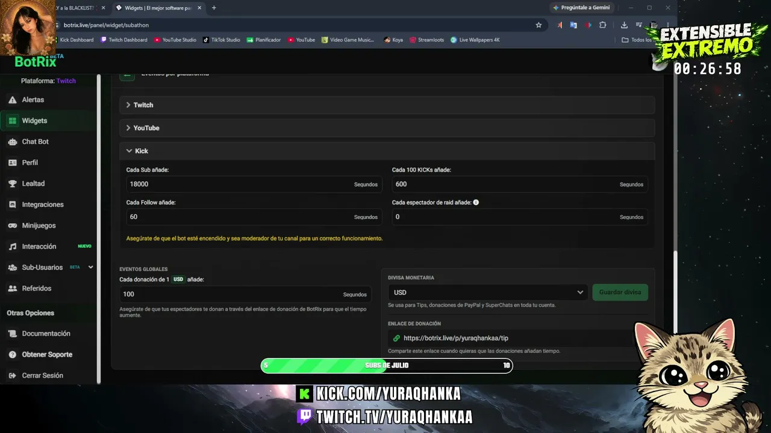The image size is (771, 433).
Task: Open the Planificador bookmark
Action: pos(264,40)
